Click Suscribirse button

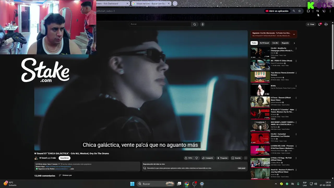point(64,158)
